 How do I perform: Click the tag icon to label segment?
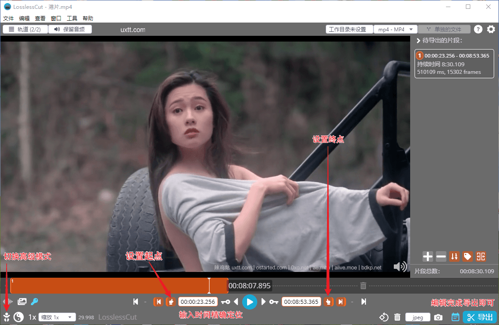click(x=468, y=256)
